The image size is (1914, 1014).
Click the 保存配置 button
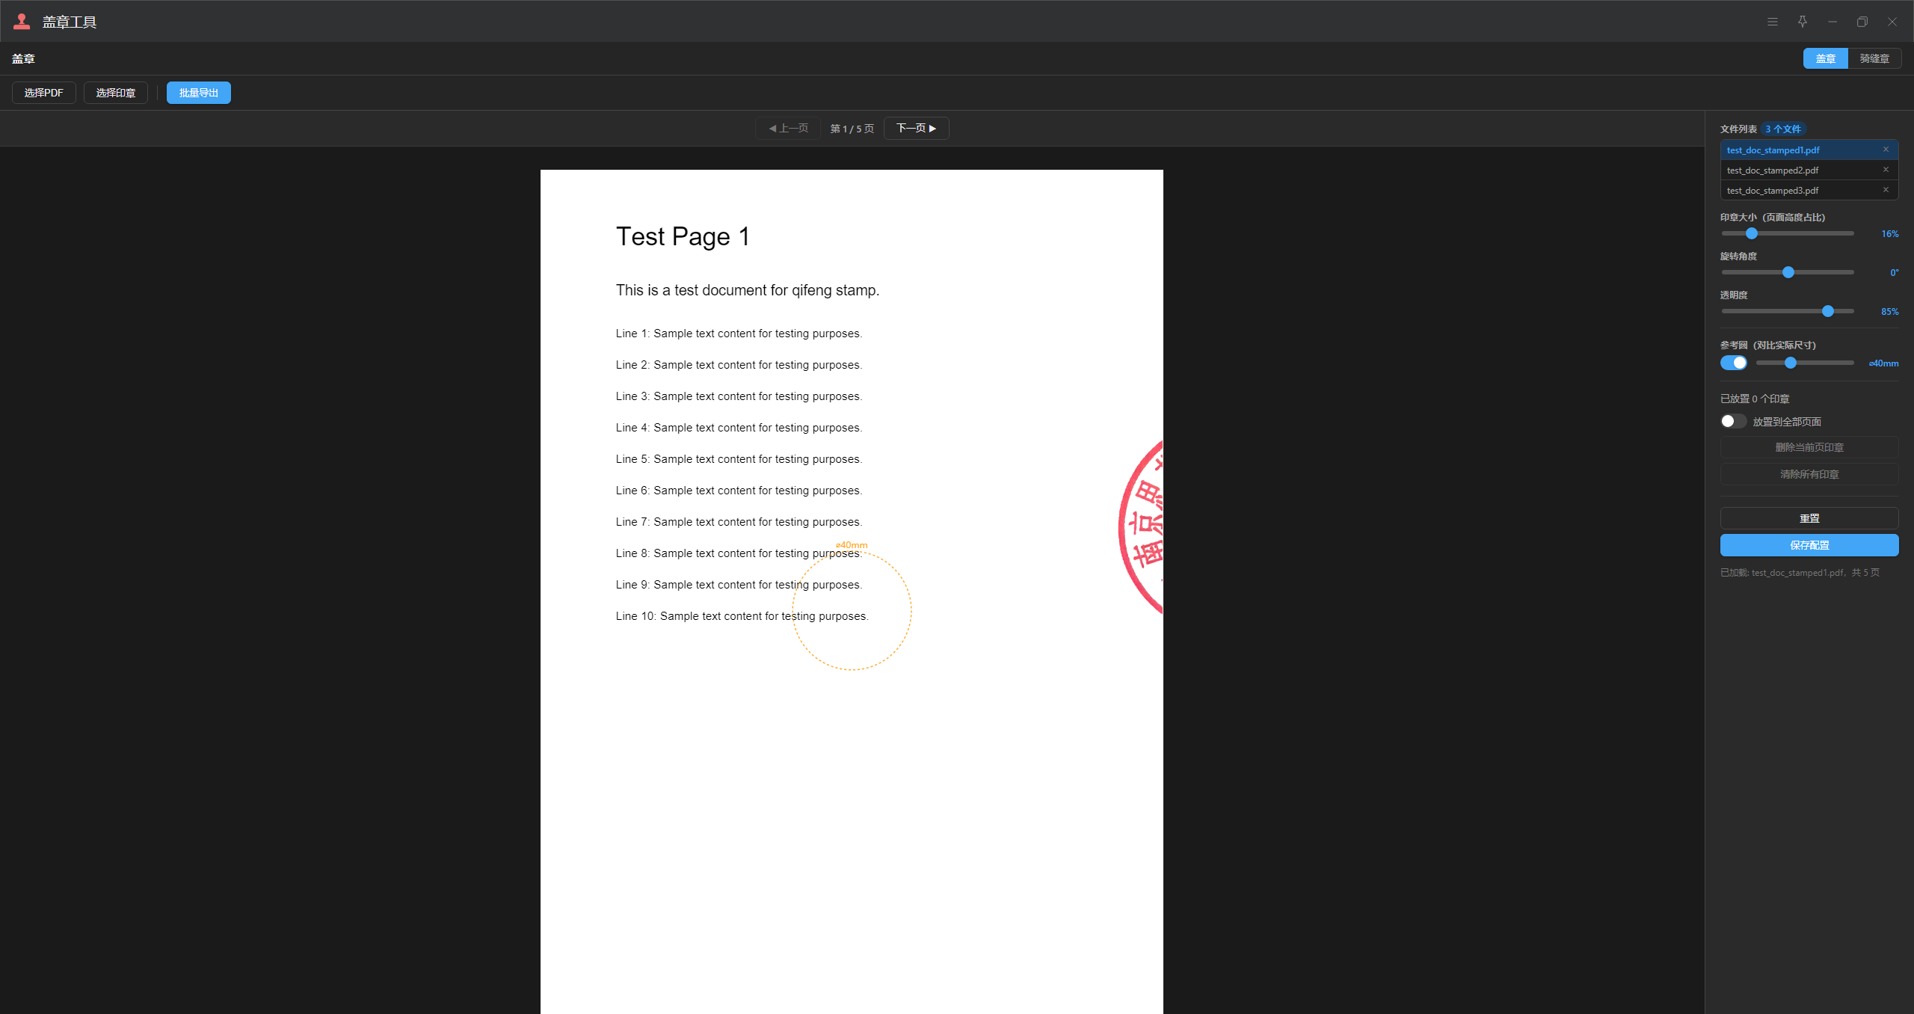point(1809,545)
